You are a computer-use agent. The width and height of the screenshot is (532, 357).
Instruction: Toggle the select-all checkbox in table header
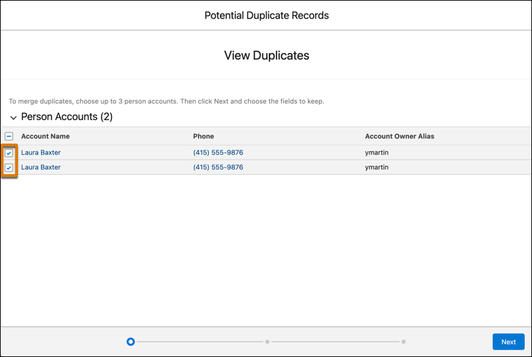coord(9,136)
